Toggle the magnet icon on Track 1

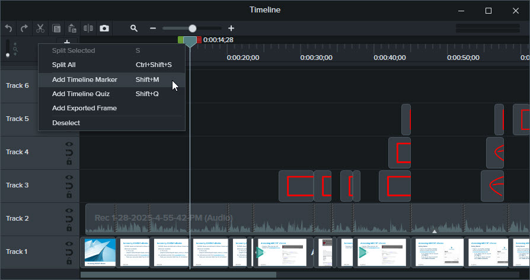[69, 252]
